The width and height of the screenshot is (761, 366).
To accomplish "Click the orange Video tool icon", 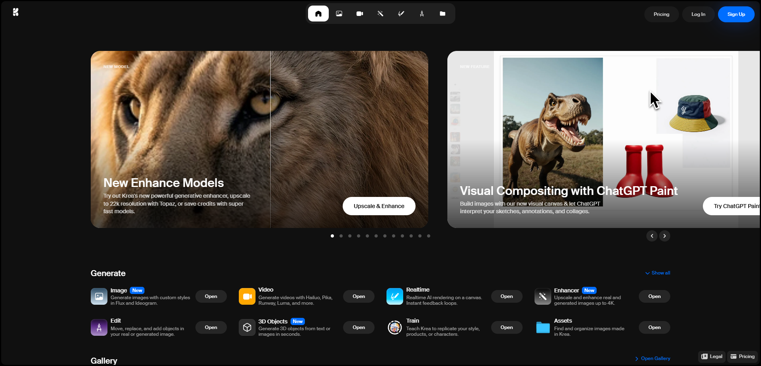I will [x=247, y=296].
